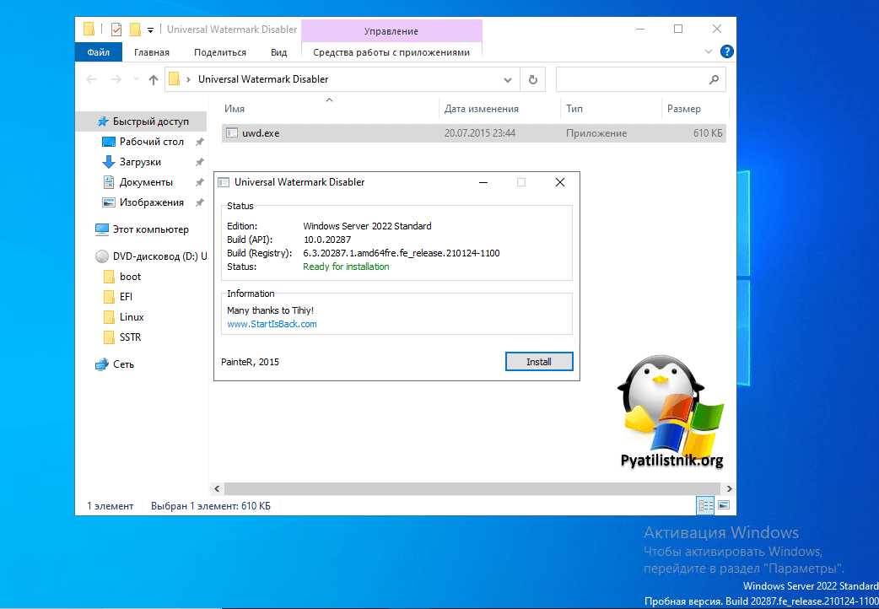Image resolution: width=879 pixels, height=609 pixels.
Task: Select Этот компьютер in sidebar
Action: click(151, 229)
